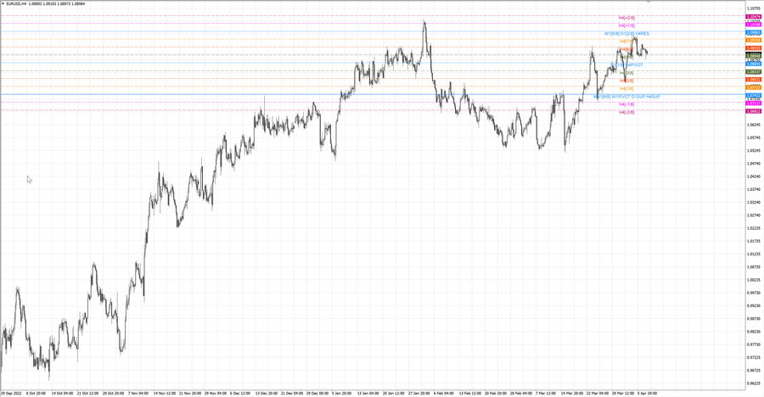Image resolution: width=764 pixels, height=397 pixels.
Task: Click the early February price peak candle
Action: coord(424,24)
